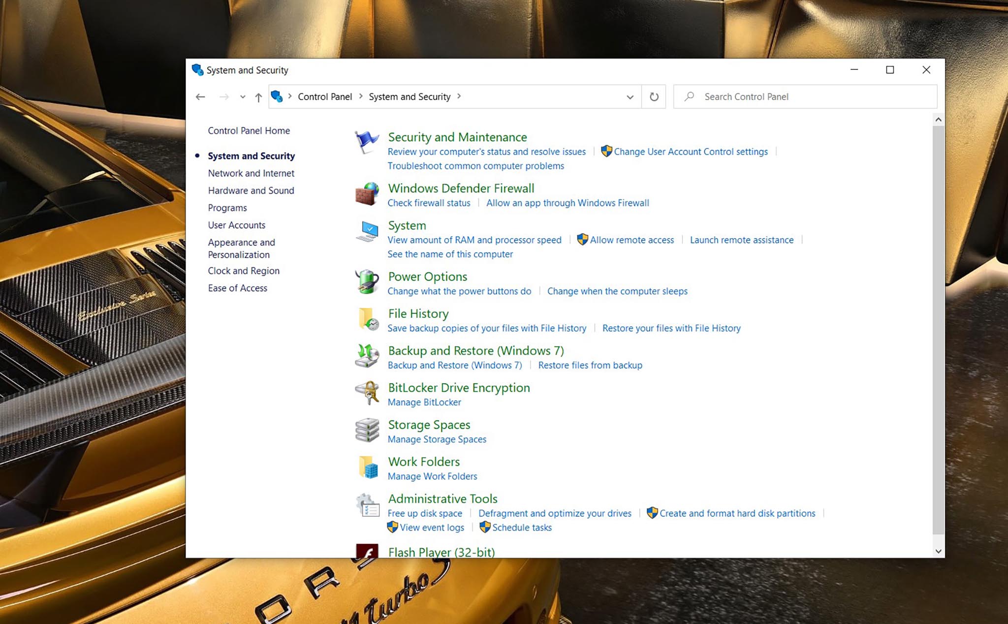Open Change User Account Control settings
Image resolution: width=1008 pixels, height=624 pixels.
(x=690, y=152)
